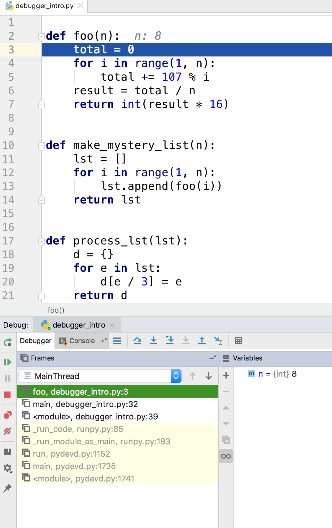Click Previous Frame up arrow
This screenshot has height=528, width=332.
point(193,376)
